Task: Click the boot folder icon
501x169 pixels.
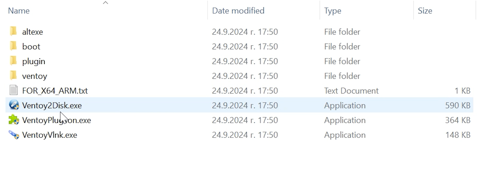Action: [13, 46]
